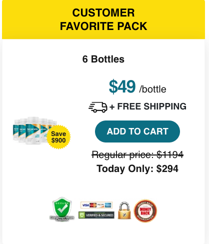The width and height of the screenshot is (209, 244).
Task: Click the crossed-out Regular price $1194
Action: pyautogui.click(x=137, y=154)
